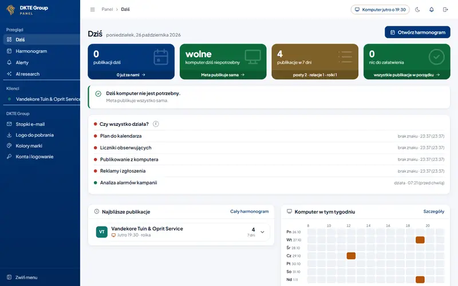The height and width of the screenshot is (286, 458).
Task: Click the info icon beside Czy wszystko działa
Action: 156,124
